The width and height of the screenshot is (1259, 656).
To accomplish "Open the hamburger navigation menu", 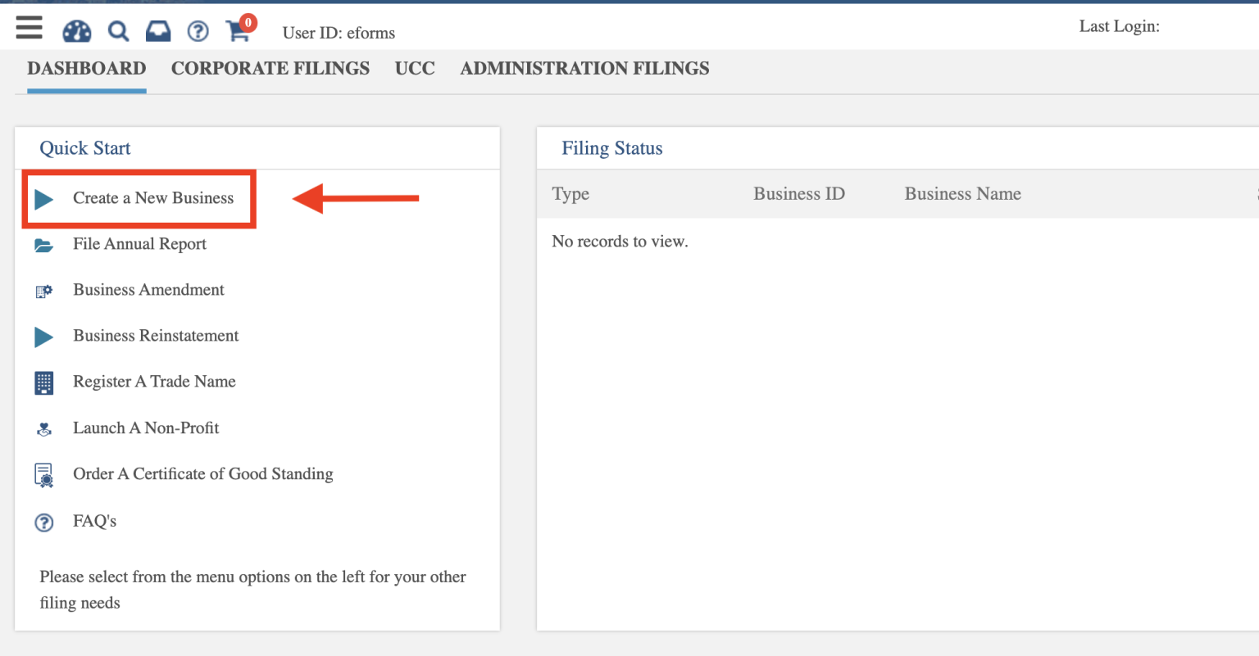I will point(29,28).
